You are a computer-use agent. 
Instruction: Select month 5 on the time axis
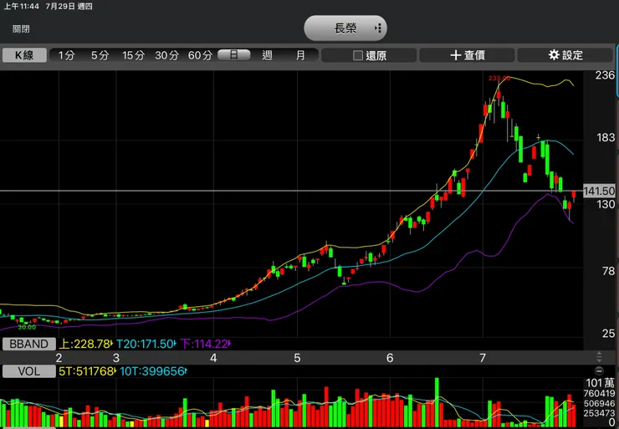coord(297,358)
